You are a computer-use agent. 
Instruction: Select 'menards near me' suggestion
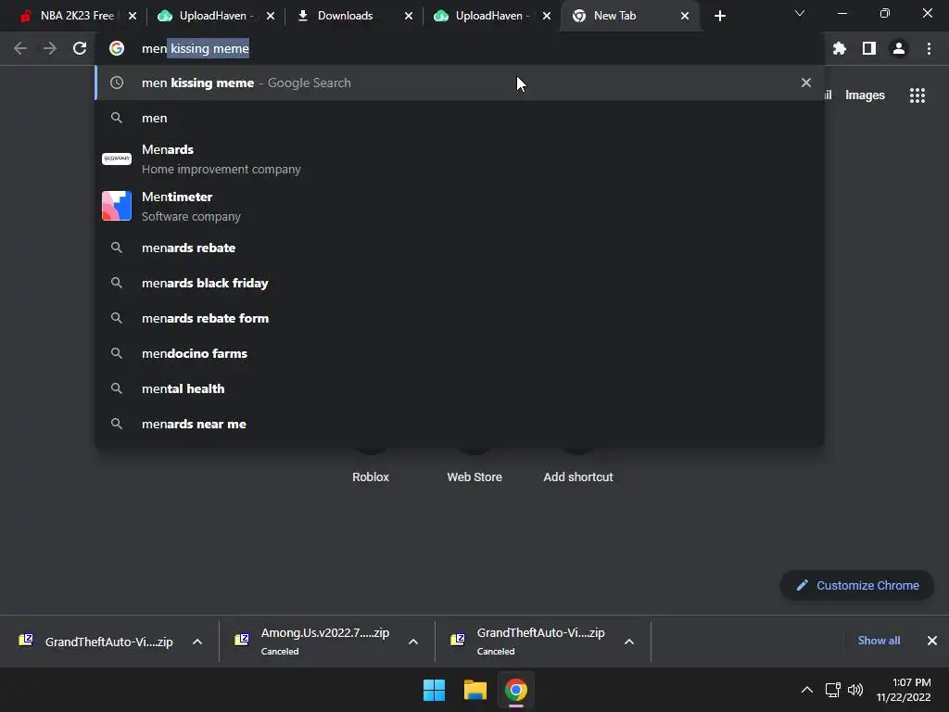(460, 424)
